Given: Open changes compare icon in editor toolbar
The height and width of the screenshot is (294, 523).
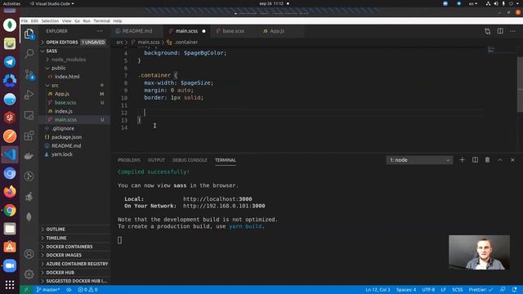Looking at the screenshot, I should point(487,31).
